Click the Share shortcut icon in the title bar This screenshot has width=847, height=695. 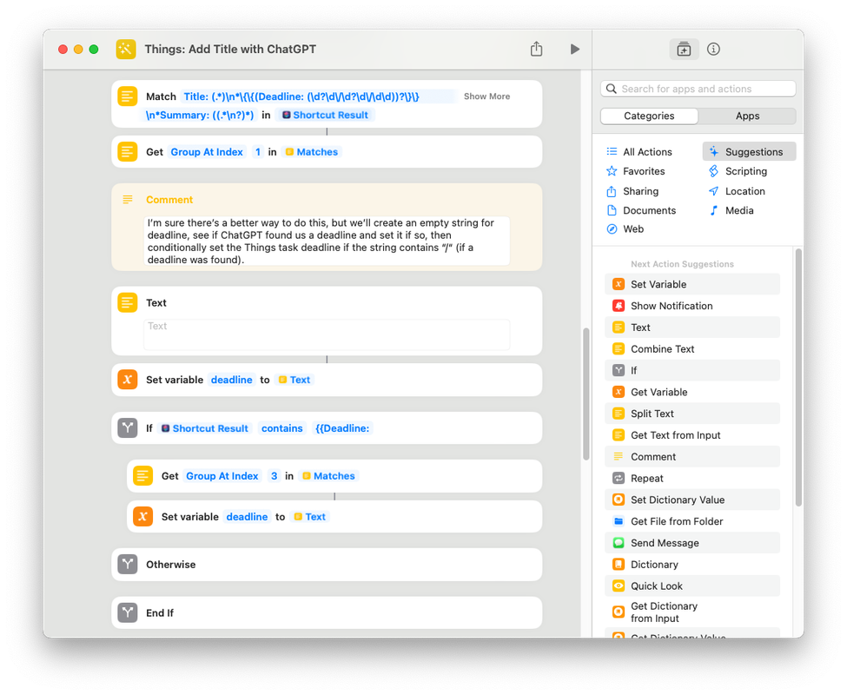pyautogui.click(x=536, y=50)
